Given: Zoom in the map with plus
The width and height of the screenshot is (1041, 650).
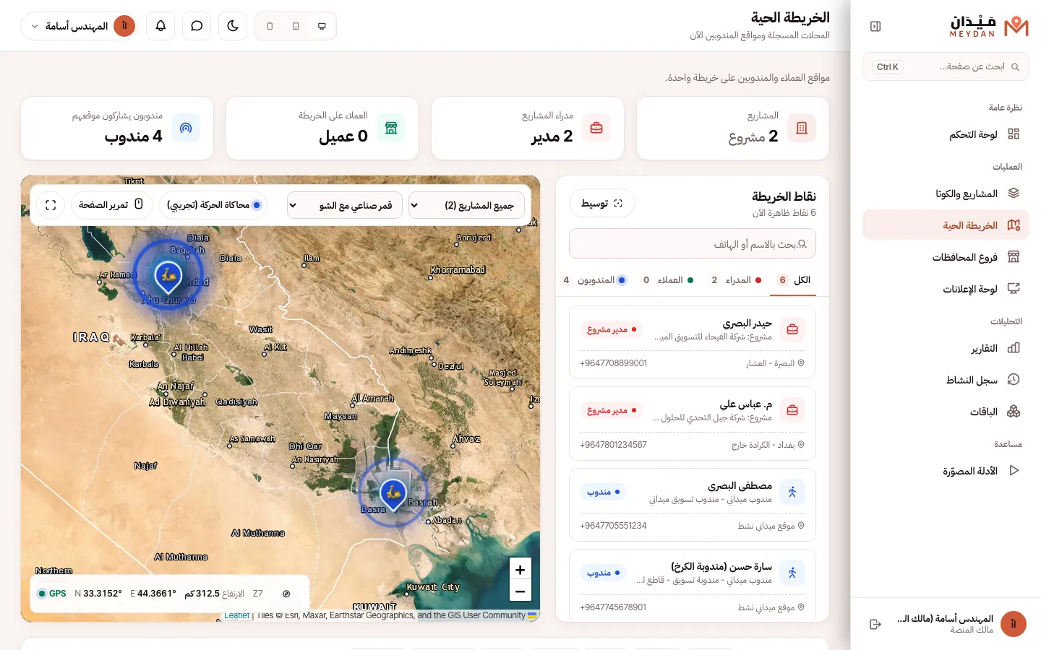Looking at the screenshot, I should [520, 569].
